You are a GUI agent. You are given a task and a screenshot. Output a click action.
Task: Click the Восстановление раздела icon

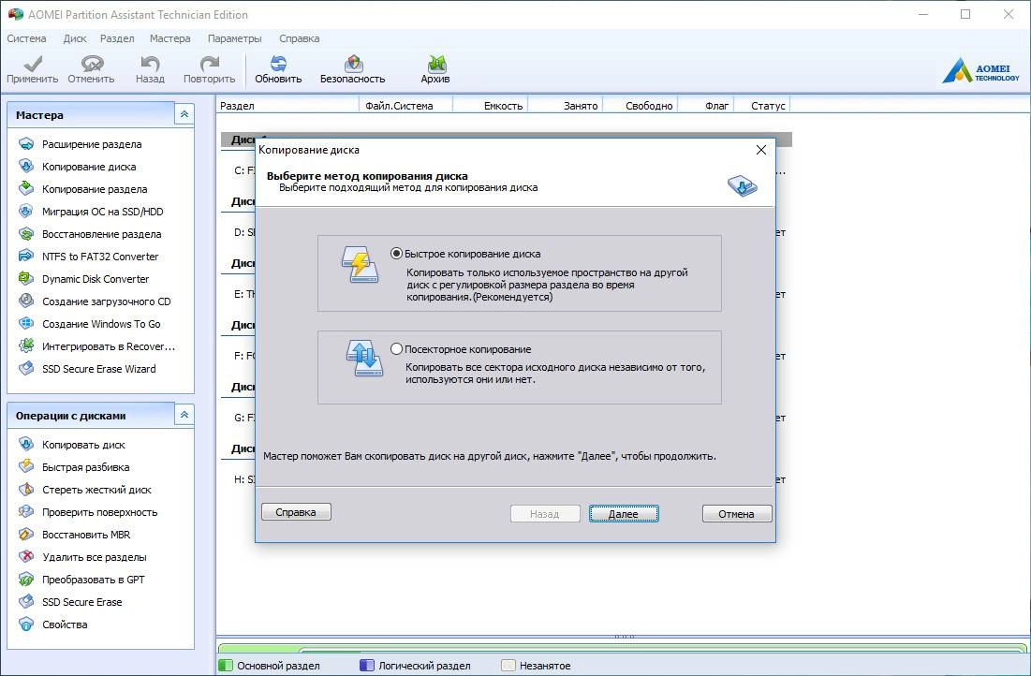tap(26, 233)
